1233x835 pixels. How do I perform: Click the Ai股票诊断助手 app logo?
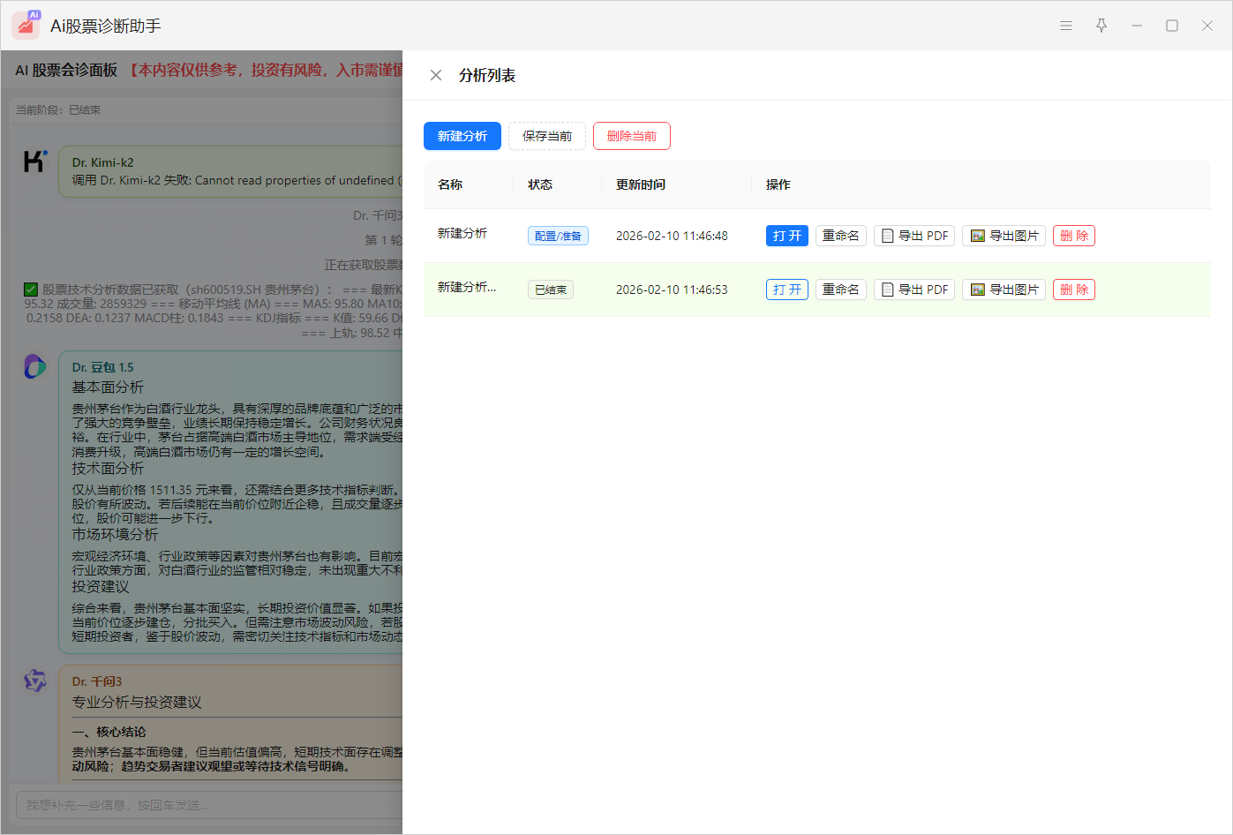click(26, 26)
